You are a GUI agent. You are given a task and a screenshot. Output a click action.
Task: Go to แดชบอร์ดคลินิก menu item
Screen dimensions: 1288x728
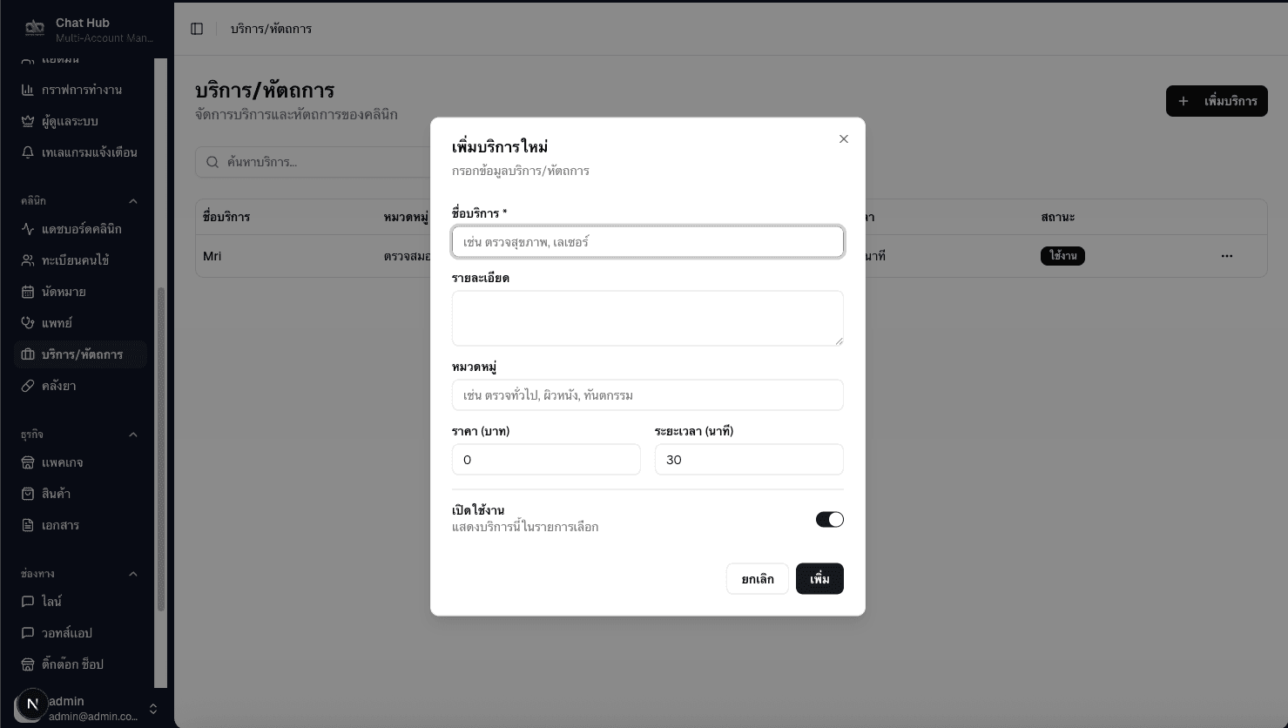pos(81,229)
